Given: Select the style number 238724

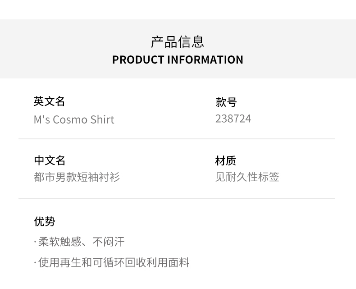Looking at the screenshot, I should [x=233, y=119].
